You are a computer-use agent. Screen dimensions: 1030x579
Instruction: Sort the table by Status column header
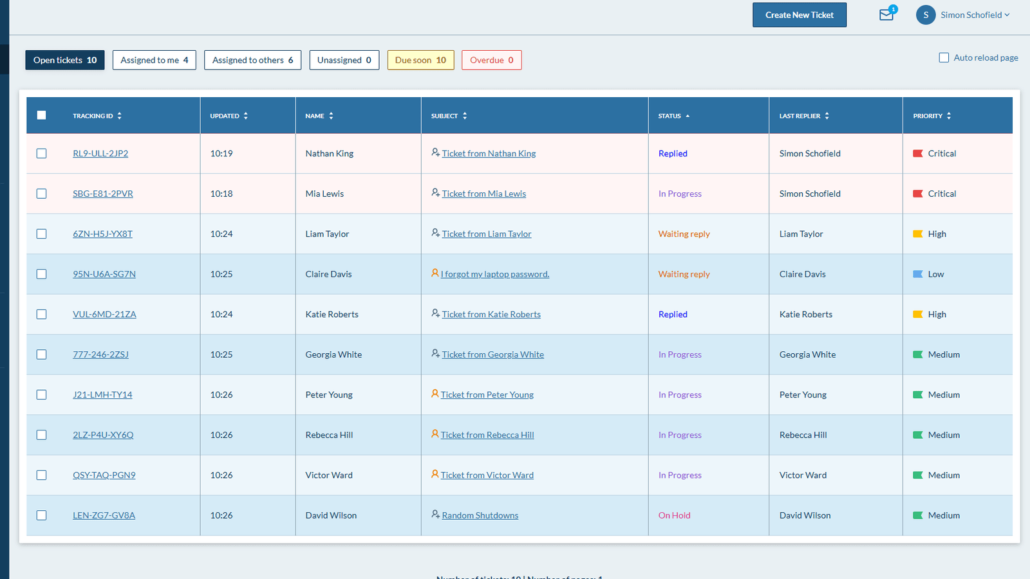673,116
